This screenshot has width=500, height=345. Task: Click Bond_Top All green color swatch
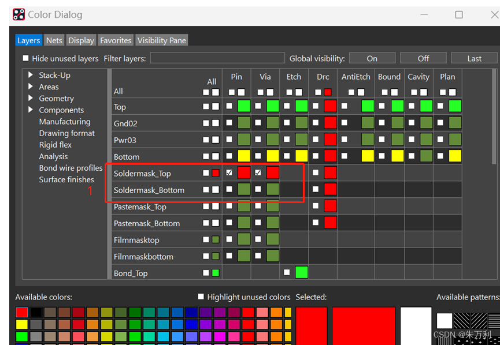[216, 273]
